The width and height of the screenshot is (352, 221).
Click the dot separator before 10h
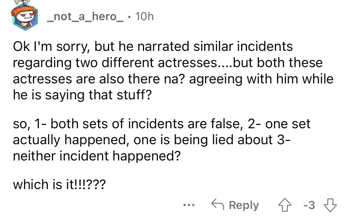pos(129,17)
